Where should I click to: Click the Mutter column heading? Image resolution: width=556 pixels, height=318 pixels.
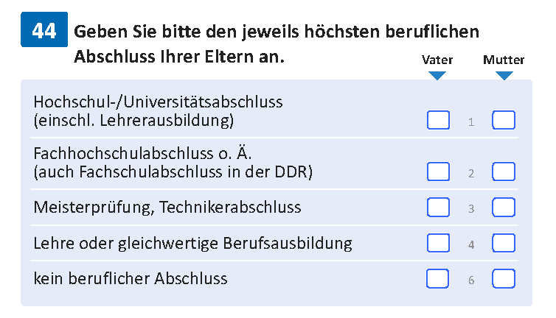[504, 60]
